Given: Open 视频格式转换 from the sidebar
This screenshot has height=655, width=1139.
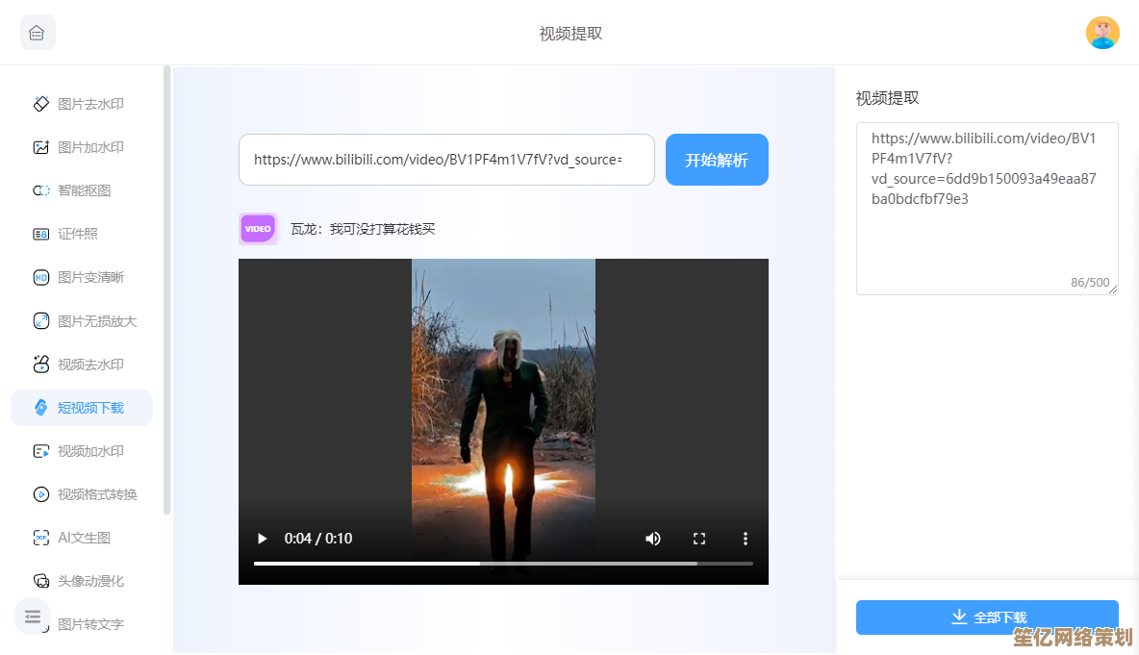Looking at the screenshot, I should pos(96,494).
